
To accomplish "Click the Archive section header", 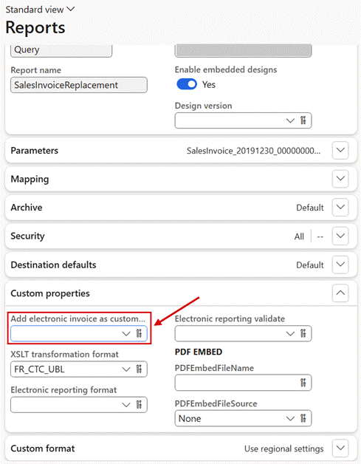I will tap(27, 208).
